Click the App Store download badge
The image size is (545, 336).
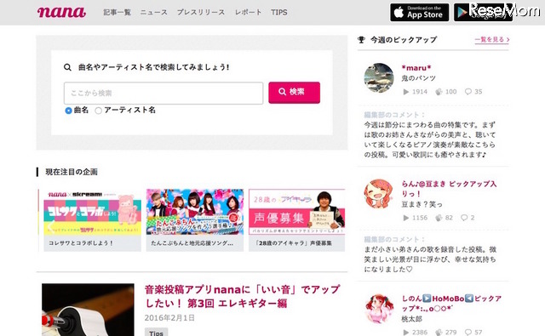click(x=420, y=13)
